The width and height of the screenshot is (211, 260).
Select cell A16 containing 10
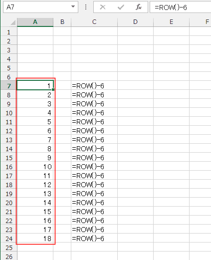(35, 167)
